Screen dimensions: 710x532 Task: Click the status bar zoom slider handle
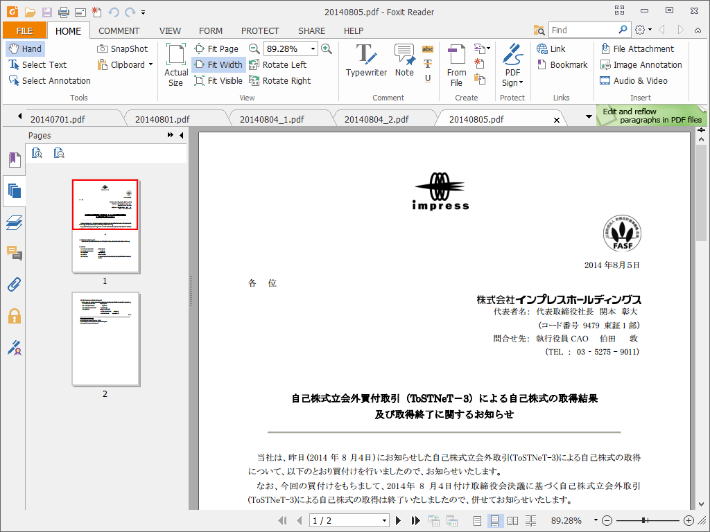[643, 521]
